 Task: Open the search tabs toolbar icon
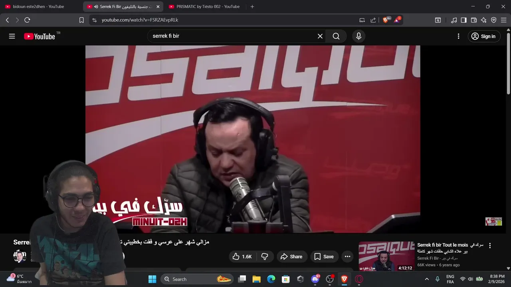tap(438, 20)
